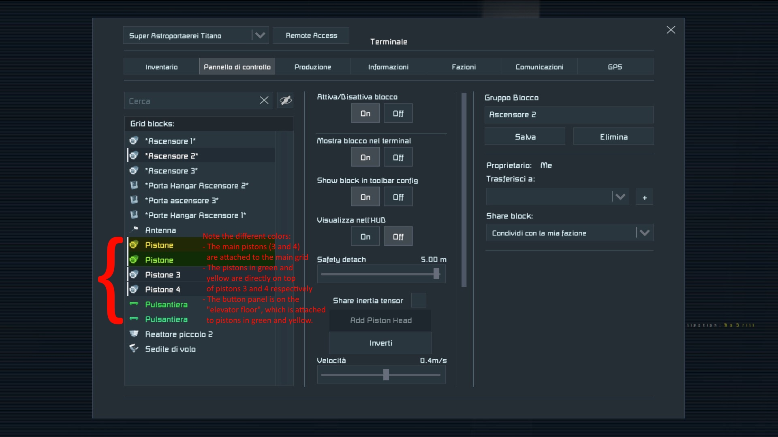Viewport: 778px width, 437px height.
Task: Switch to the Produzione tab
Action: 312,67
